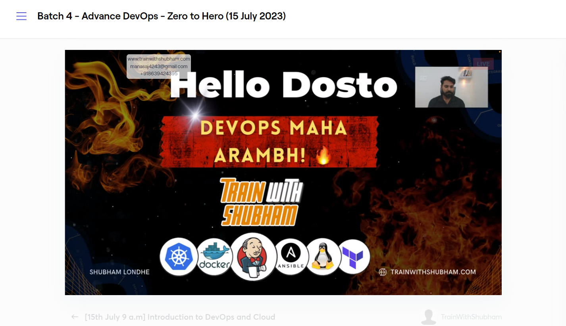Click the TrainWithShubham avatar icon

click(428, 317)
